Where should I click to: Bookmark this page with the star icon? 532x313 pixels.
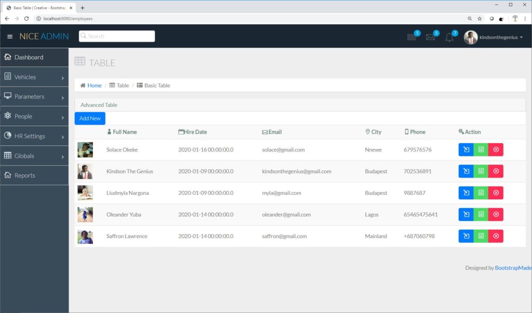click(x=480, y=18)
